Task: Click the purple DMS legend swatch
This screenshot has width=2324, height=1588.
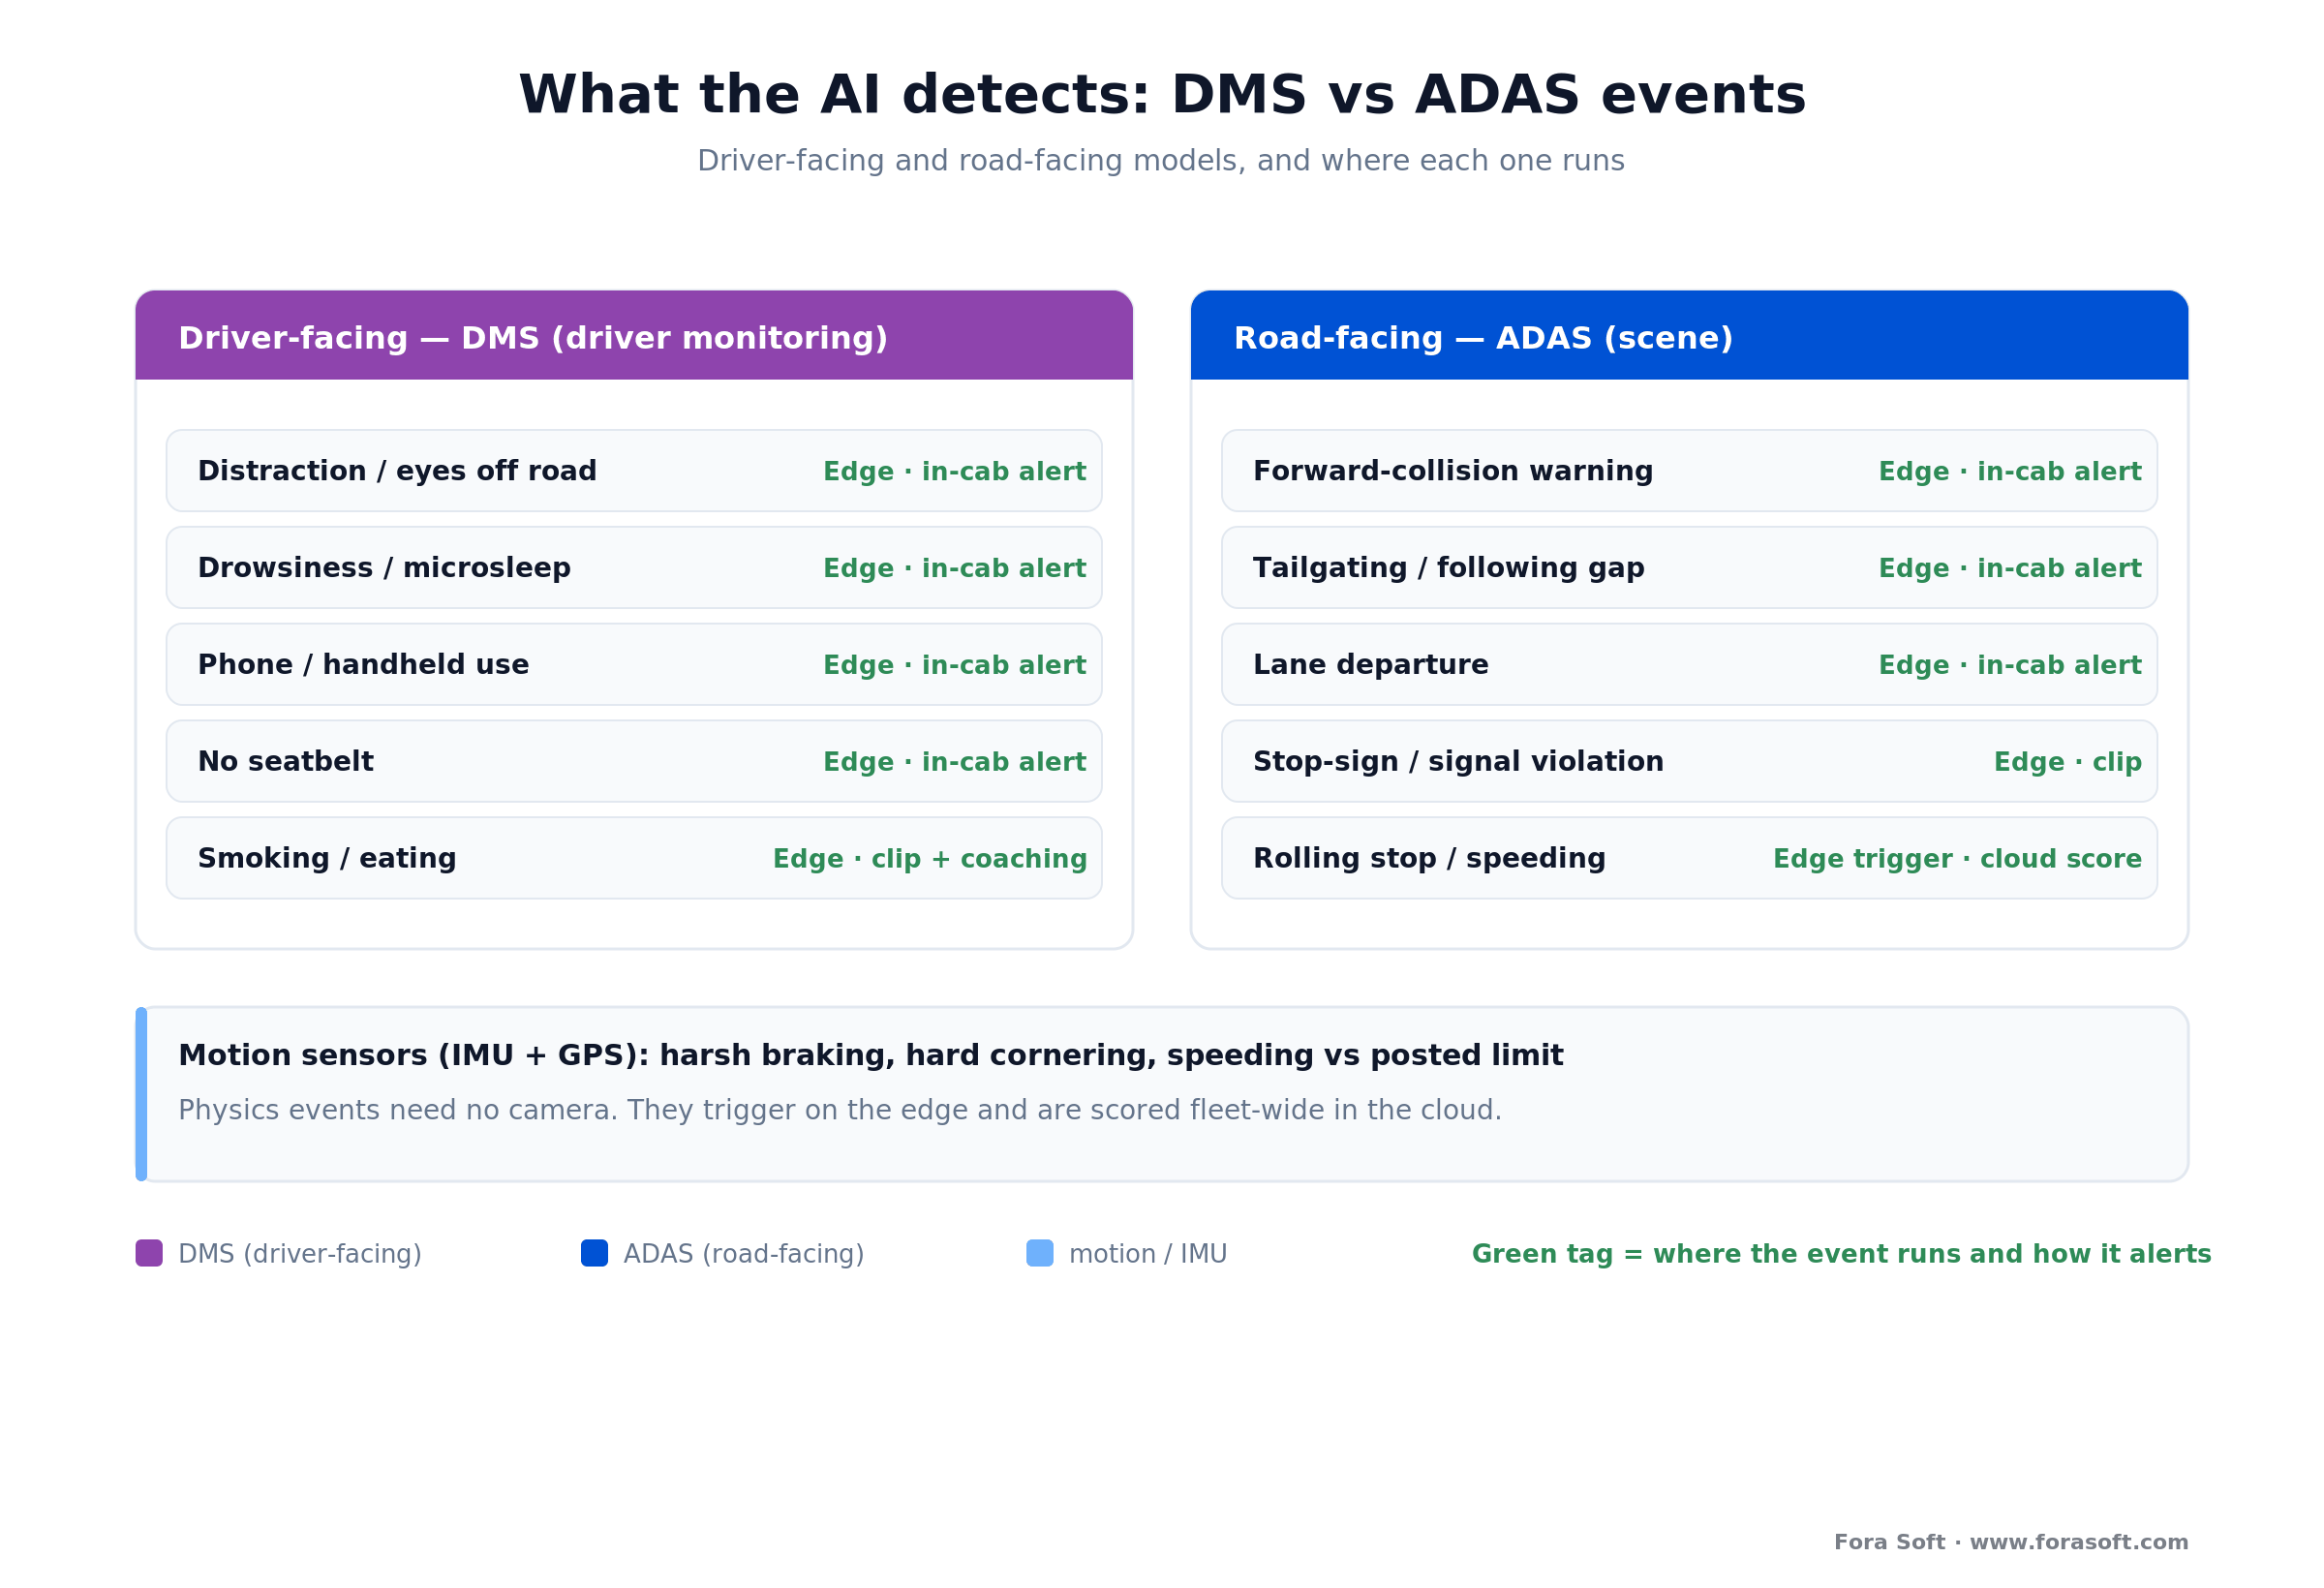Action: pos(149,1253)
